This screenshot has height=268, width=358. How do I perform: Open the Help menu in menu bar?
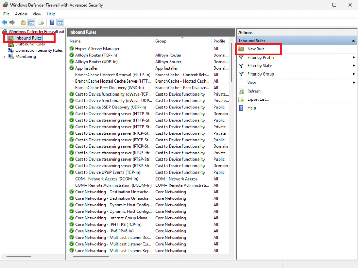coord(51,14)
